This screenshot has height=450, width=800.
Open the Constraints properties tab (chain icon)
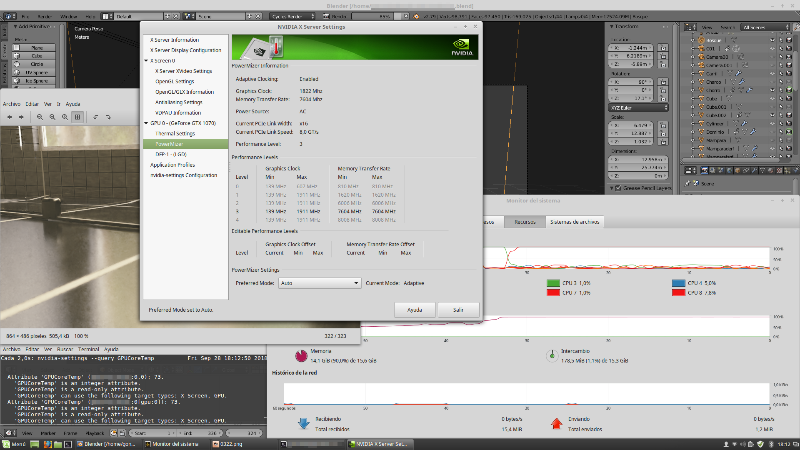pyautogui.click(x=746, y=170)
